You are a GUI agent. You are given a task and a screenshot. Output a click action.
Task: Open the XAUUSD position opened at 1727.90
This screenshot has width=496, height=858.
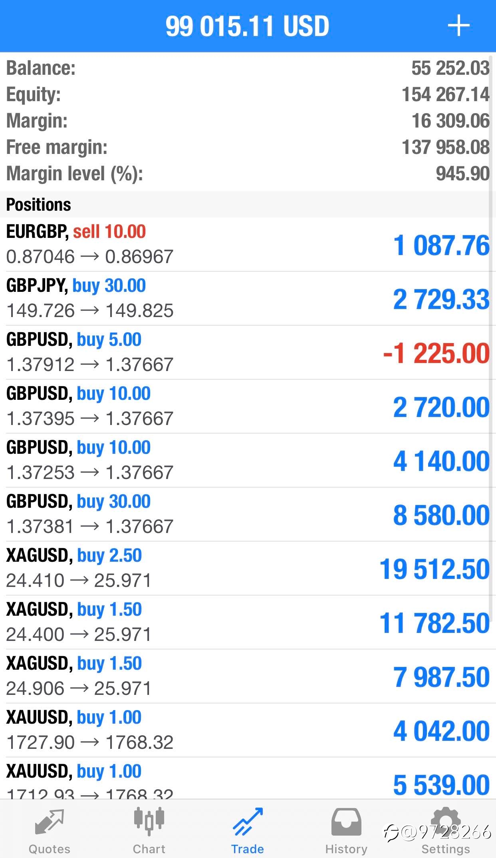pos(248,730)
